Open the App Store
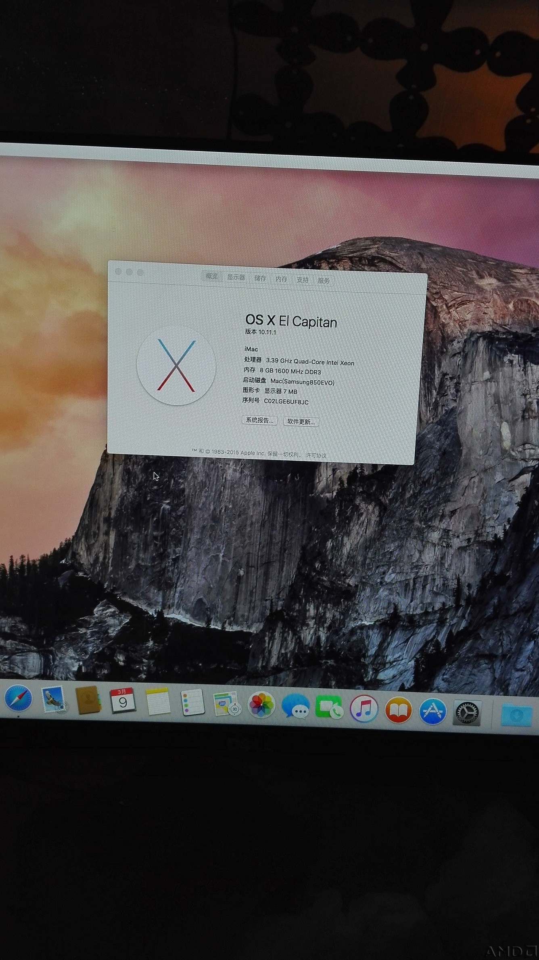Image resolution: width=539 pixels, height=960 pixels. pyautogui.click(x=433, y=711)
